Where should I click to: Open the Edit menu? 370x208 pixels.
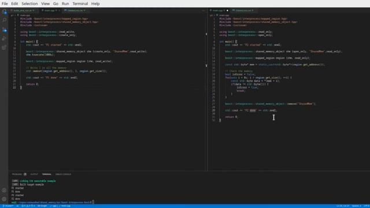14,4
